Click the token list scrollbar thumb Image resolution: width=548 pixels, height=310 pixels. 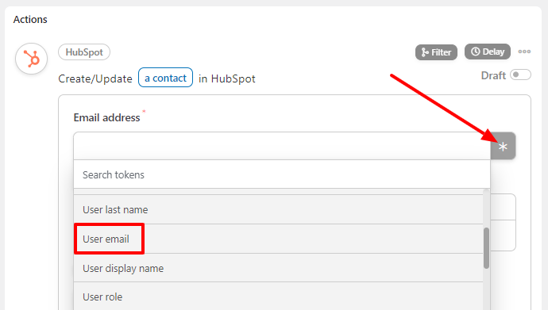coord(486,248)
